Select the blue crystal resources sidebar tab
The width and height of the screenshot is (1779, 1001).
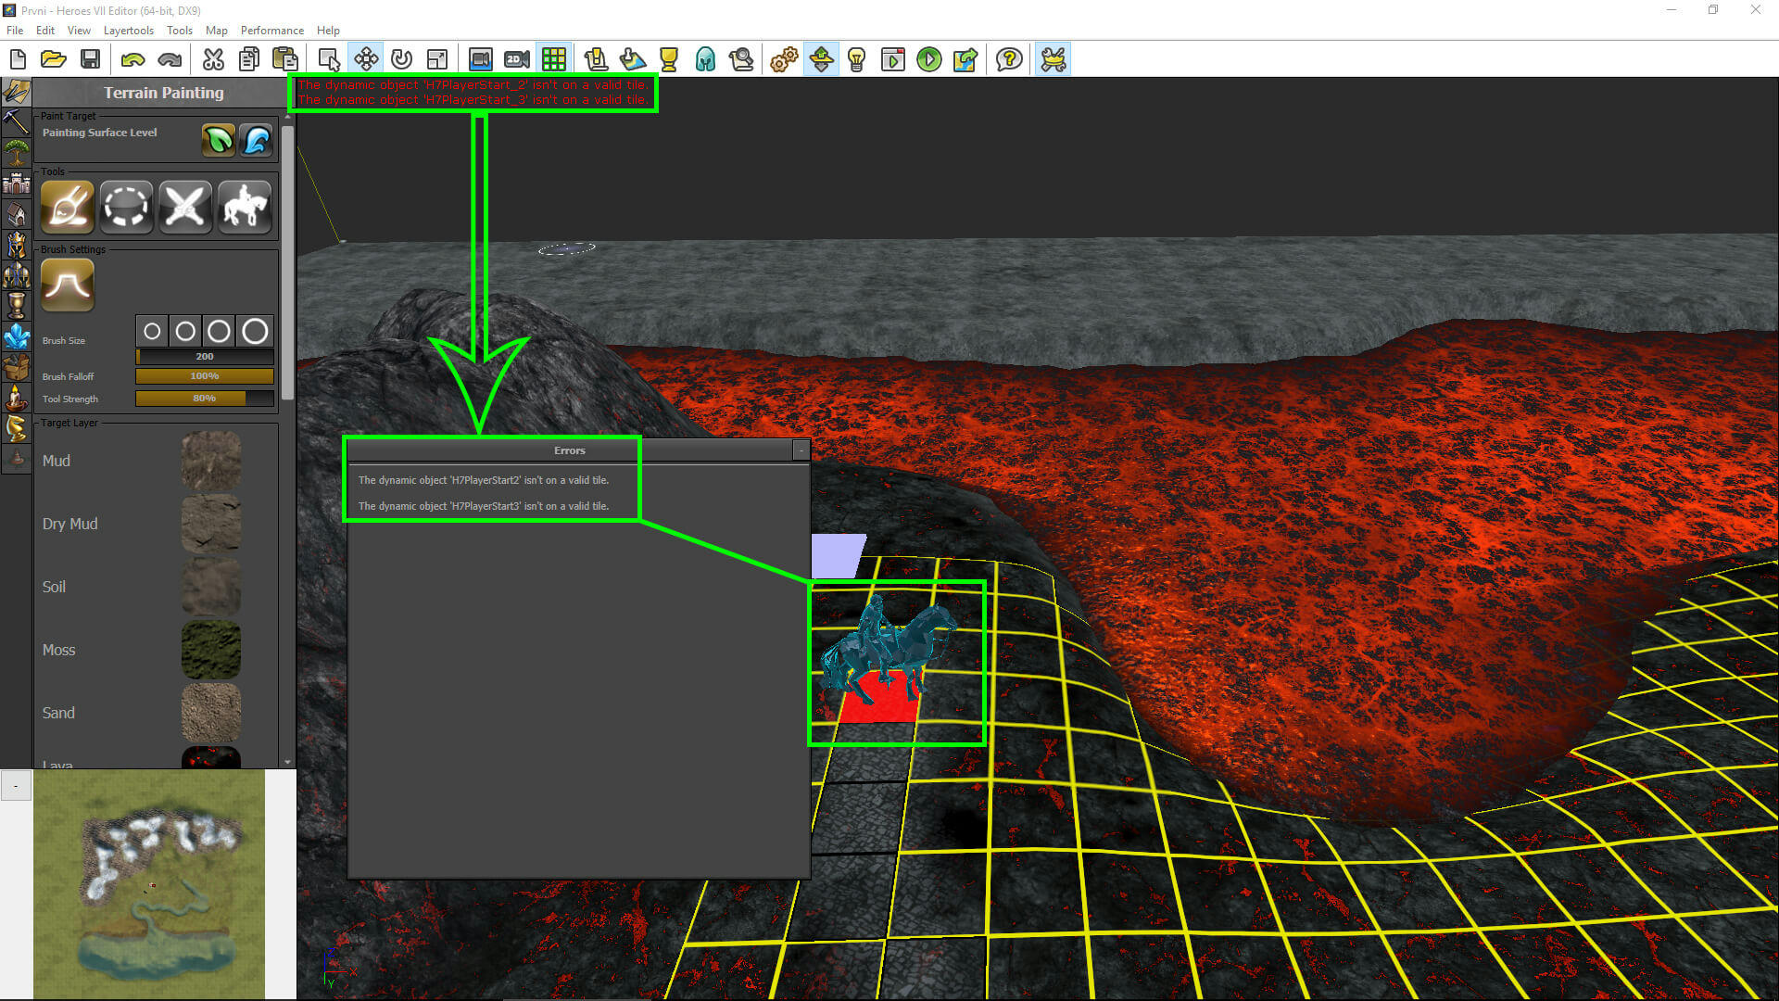tap(16, 336)
